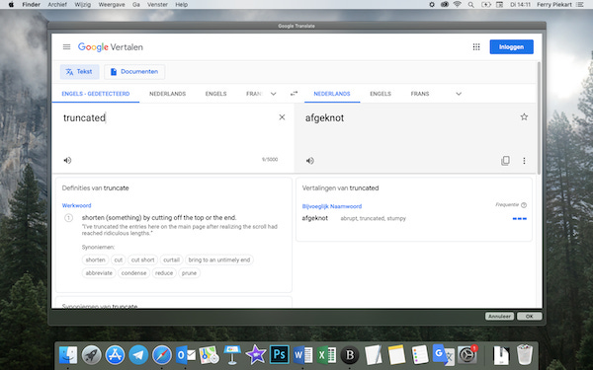Open Notification Center in the menu bar
Screen dimensions: 593x370
[x=580, y=5]
